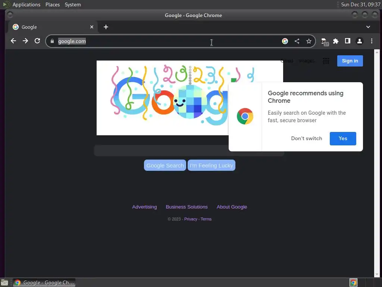Click the address bar URL google.com
The image size is (382, 287).
click(x=72, y=41)
